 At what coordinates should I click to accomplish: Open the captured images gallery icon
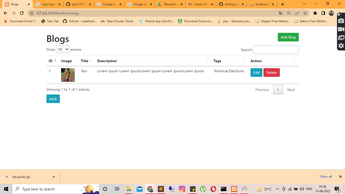[341, 37]
